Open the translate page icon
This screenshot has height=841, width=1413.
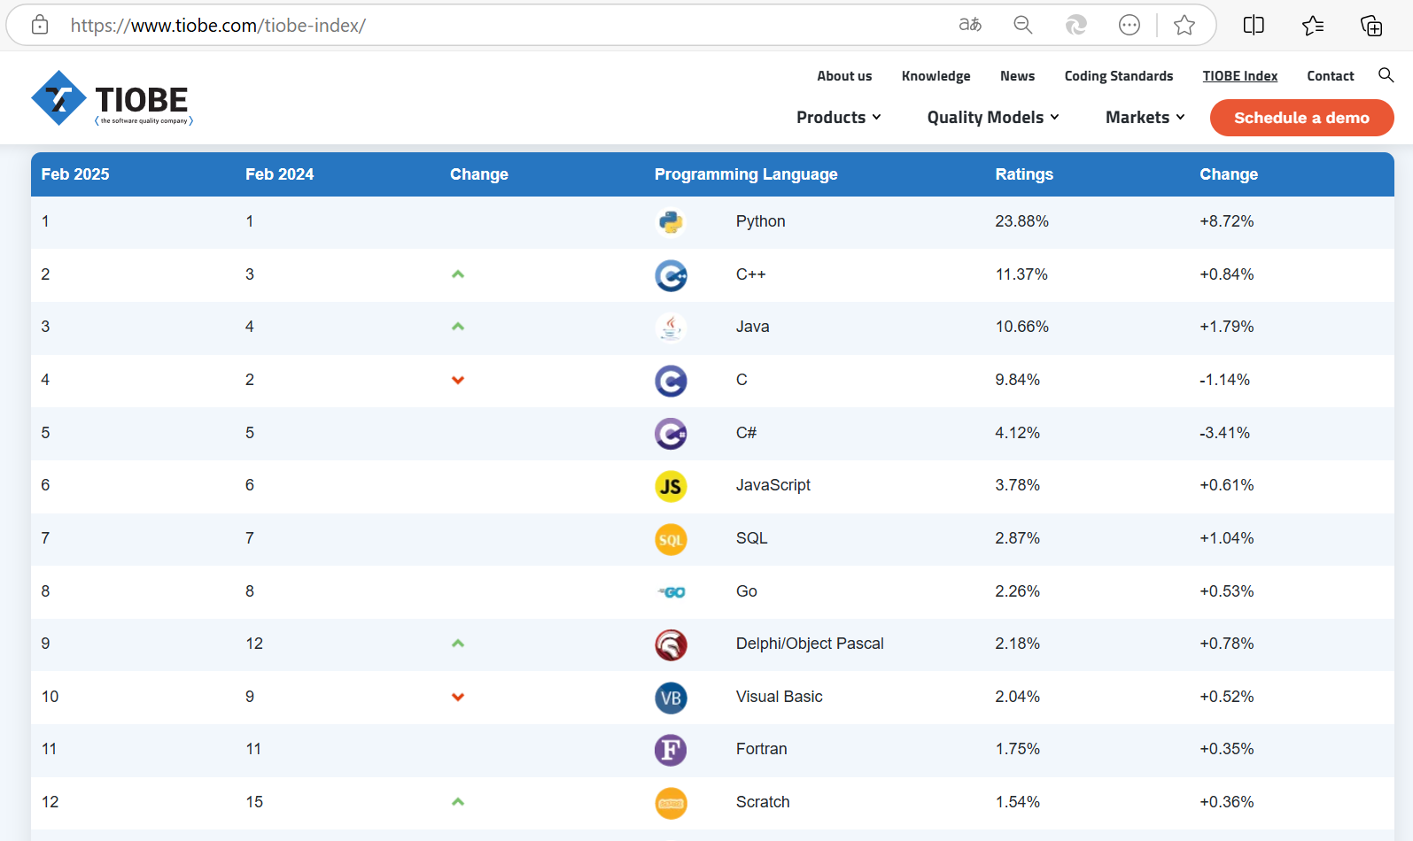pyautogui.click(x=970, y=25)
